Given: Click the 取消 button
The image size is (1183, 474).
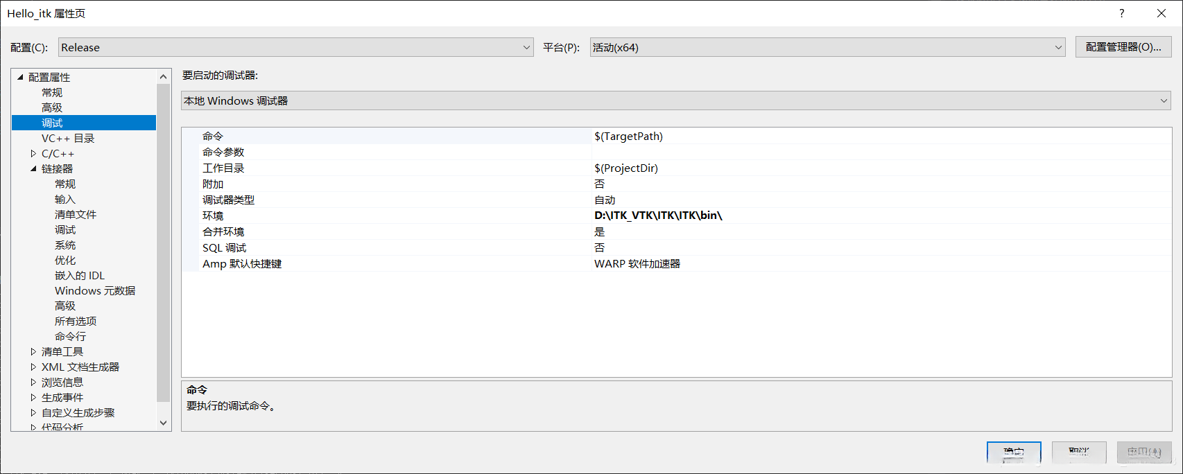Looking at the screenshot, I should pyautogui.click(x=1078, y=453).
